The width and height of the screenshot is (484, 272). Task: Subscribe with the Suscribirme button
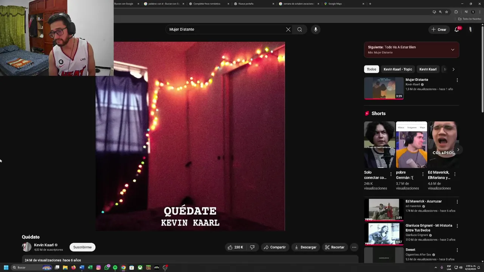tap(82, 247)
